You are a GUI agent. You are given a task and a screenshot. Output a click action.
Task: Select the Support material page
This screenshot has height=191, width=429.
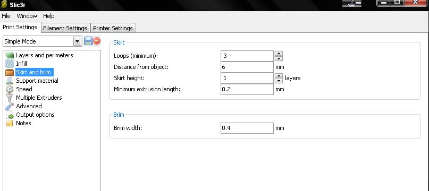tap(37, 81)
